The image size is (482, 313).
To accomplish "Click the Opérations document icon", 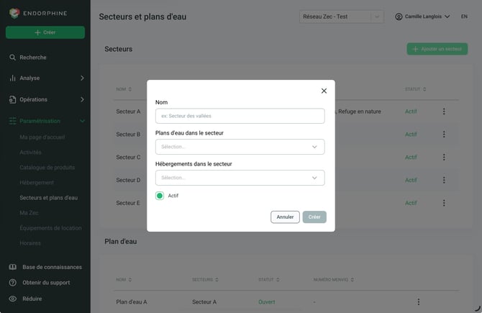I will coord(12,99).
